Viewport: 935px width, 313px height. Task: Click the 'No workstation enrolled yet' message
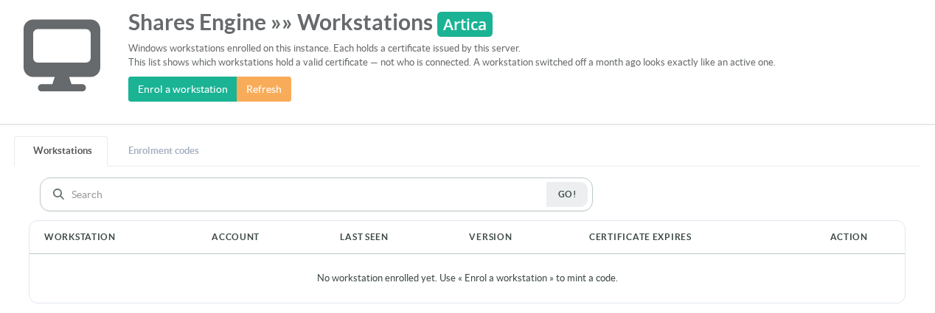click(467, 278)
